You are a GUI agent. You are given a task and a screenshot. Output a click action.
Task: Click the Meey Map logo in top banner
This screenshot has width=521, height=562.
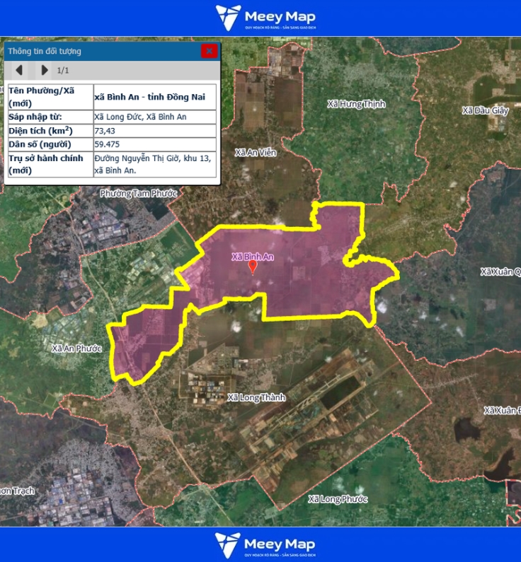pyautogui.click(x=265, y=17)
